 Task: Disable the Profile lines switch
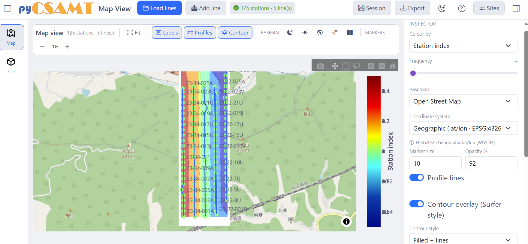pos(417,178)
